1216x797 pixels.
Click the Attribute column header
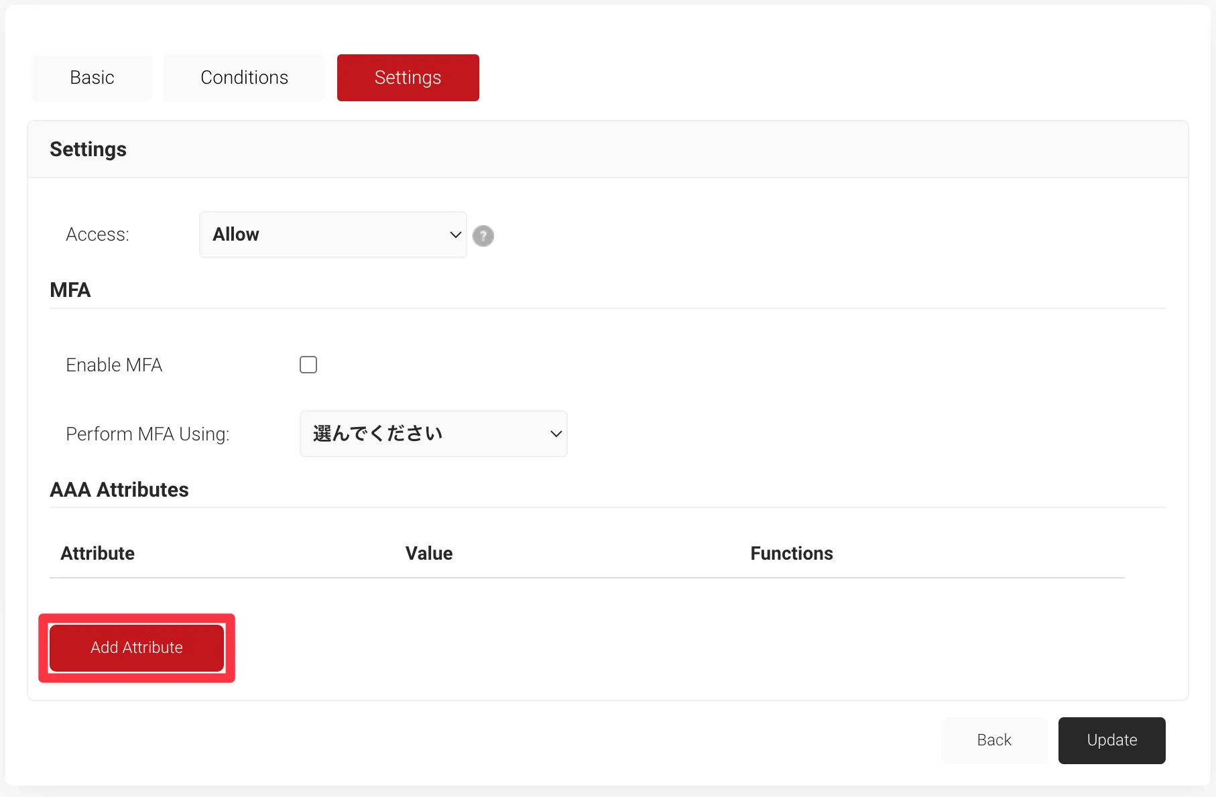[x=98, y=554]
